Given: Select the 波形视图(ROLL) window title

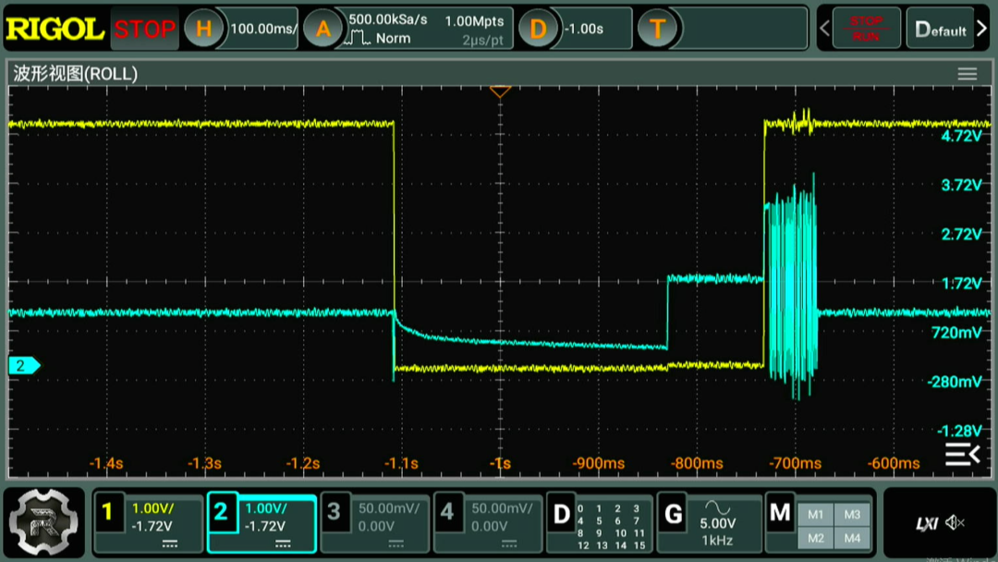Looking at the screenshot, I should 75,74.
